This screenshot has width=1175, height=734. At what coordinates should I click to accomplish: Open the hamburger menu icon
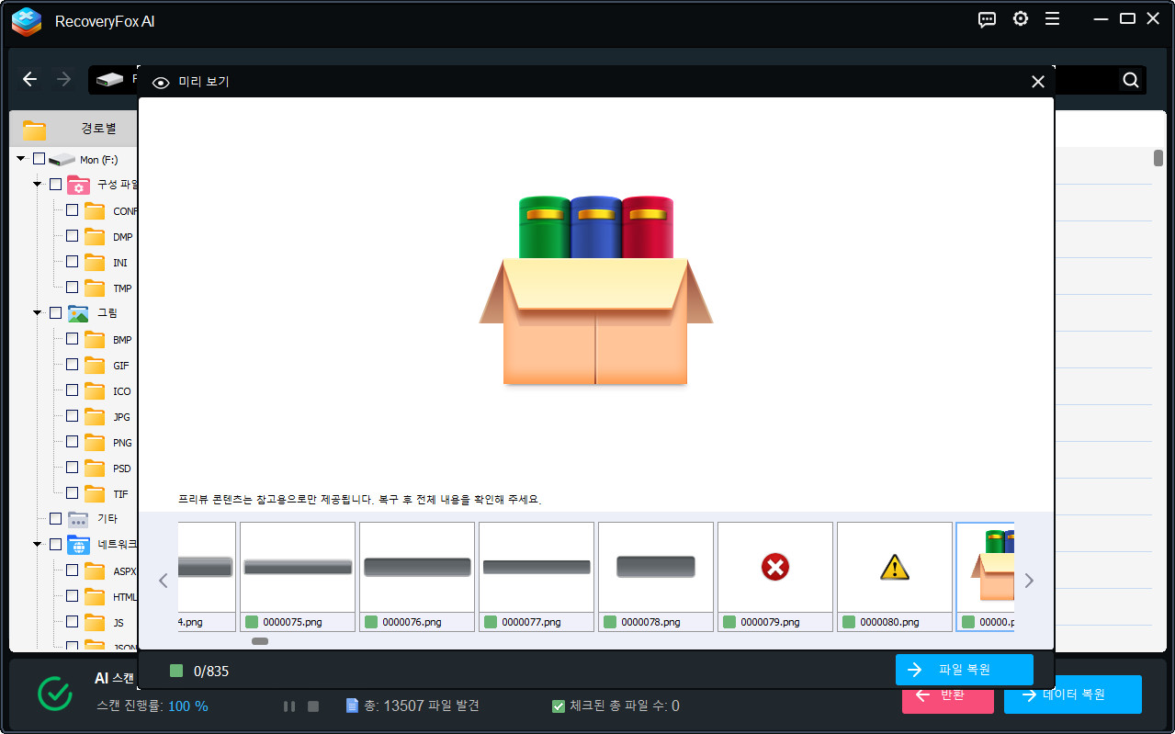[1052, 19]
